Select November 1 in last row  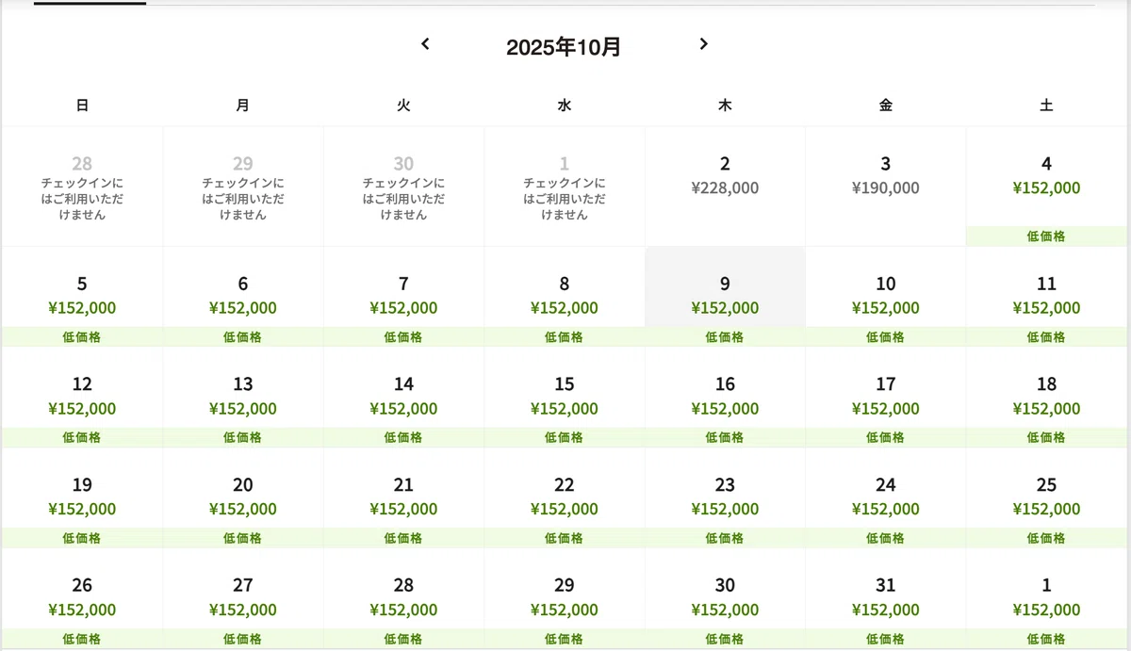(x=1046, y=599)
